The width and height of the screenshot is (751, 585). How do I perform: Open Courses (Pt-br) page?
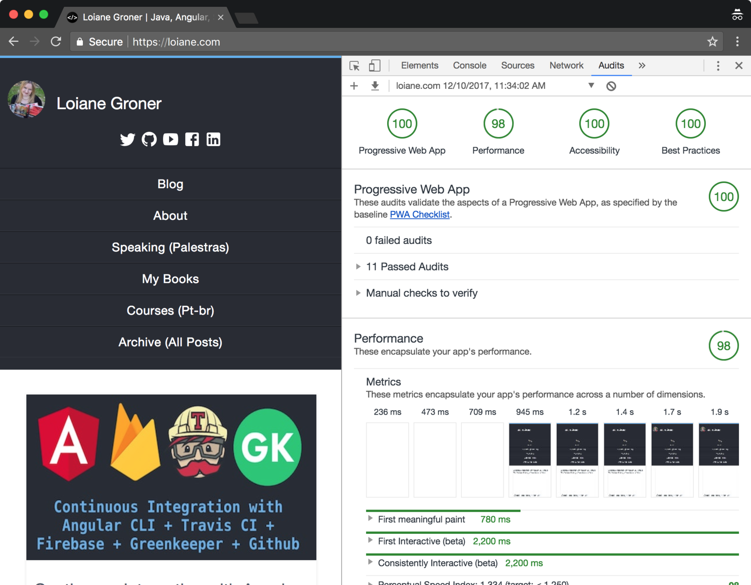pos(170,311)
